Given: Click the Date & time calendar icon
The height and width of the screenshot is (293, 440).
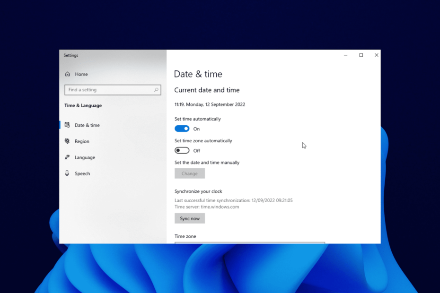Looking at the screenshot, I should pyautogui.click(x=67, y=125).
